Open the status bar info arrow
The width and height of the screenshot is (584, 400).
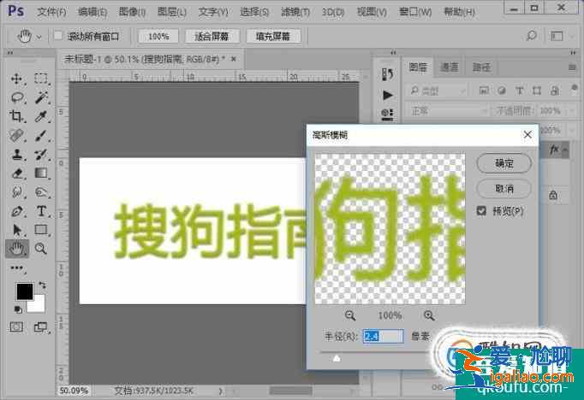click(x=220, y=391)
